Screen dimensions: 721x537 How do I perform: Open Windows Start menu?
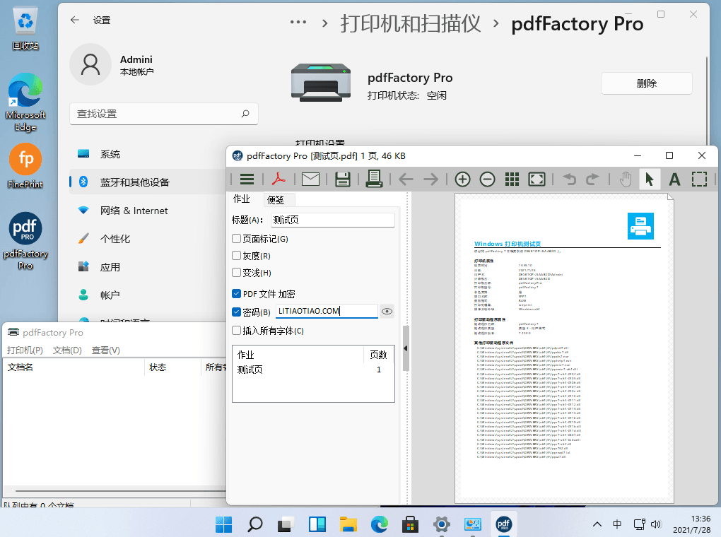coord(224,524)
